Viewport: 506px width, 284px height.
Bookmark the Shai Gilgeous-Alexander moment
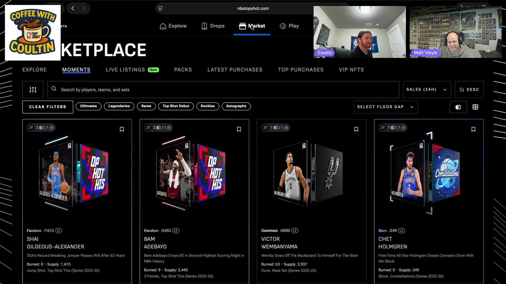click(122, 129)
